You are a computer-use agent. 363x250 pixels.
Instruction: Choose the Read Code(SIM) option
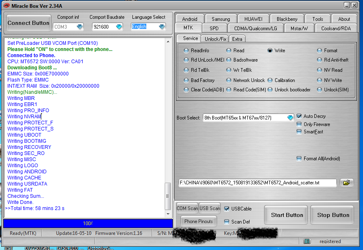coord(229,90)
